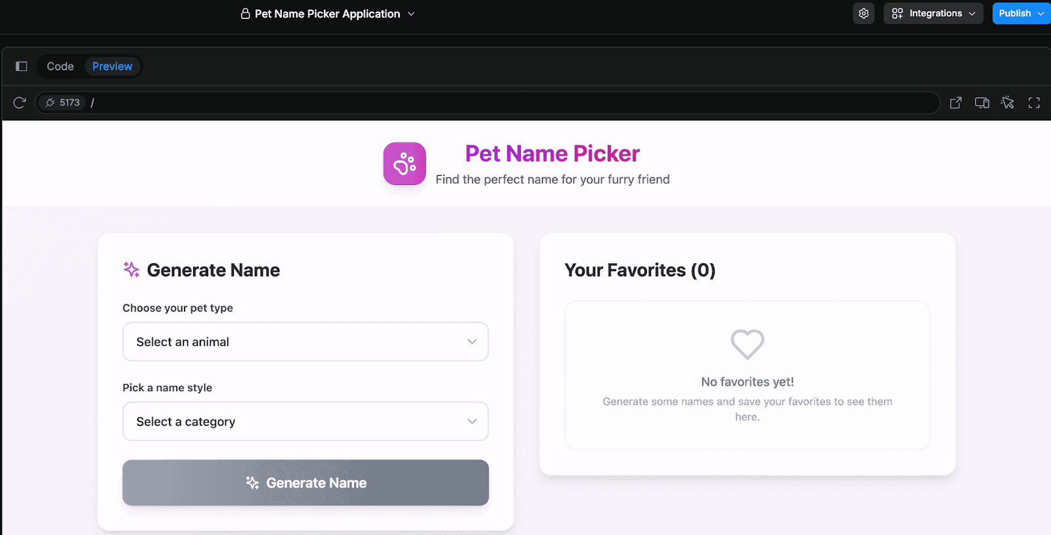The height and width of the screenshot is (535, 1051).
Task: Open the Select an animal dropdown
Action: (305, 341)
